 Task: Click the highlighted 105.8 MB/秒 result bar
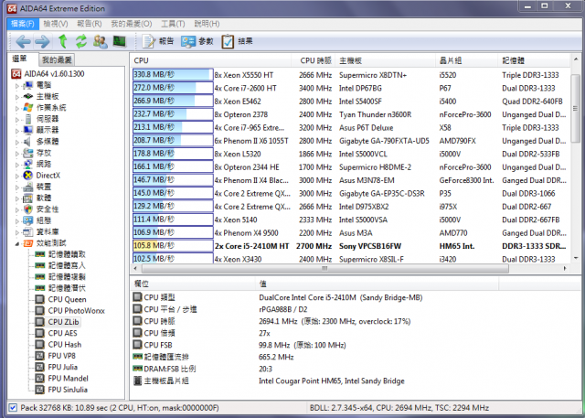tap(173, 245)
